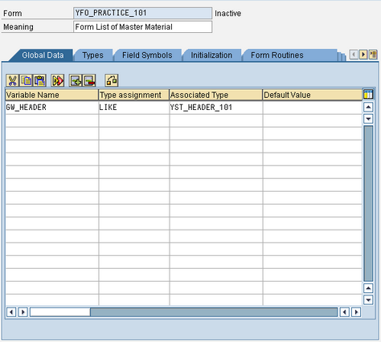Viewport: 381px width, 342px height.
Task: Click horizontal scrollbar left-side right arrow
Action: [x=23, y=312]
